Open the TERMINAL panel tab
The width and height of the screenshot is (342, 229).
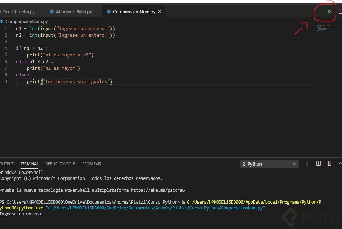30,164
